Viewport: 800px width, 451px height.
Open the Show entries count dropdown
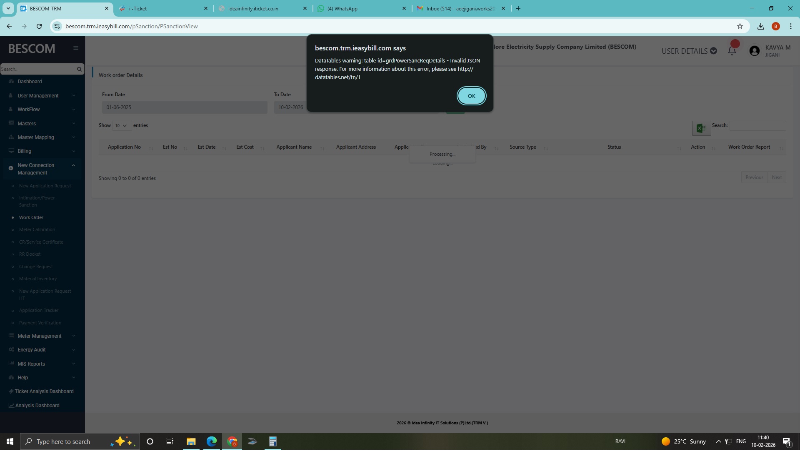pos(121,126)
